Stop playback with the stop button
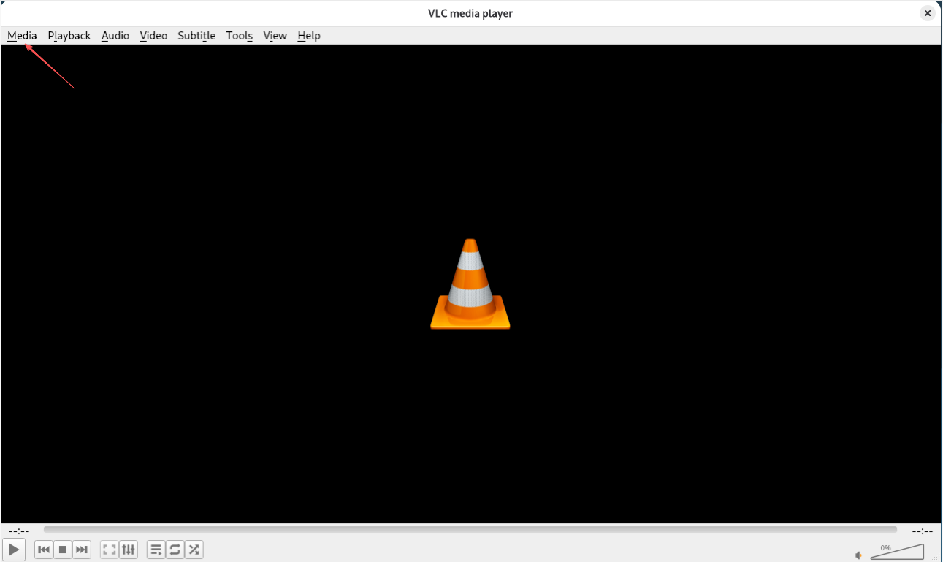This screenshot has width=943, height=562. 63,550
